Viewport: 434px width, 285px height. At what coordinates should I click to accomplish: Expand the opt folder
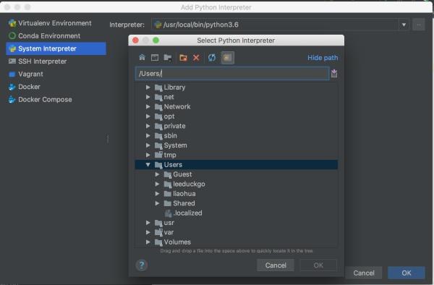click(148, 116)
